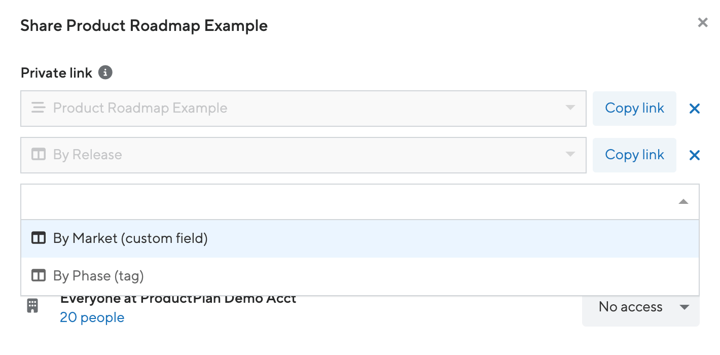The image size is (720, 355).
Task: Collapse the open view selector arrow
Action: coord(683,202)
